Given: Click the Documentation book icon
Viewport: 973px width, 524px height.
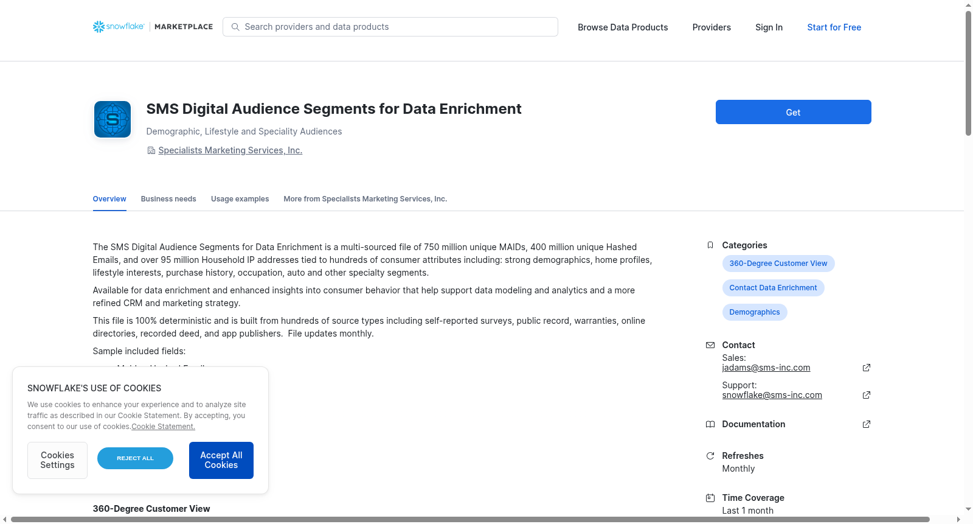Looking at the screenshot, I should (x=710, y=424).
